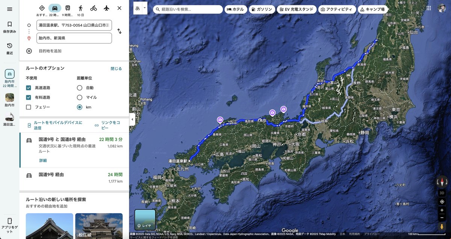The image size is (451, 239).
Task: Collapse the side panel with arrow handle
Action: click(132, 119)
